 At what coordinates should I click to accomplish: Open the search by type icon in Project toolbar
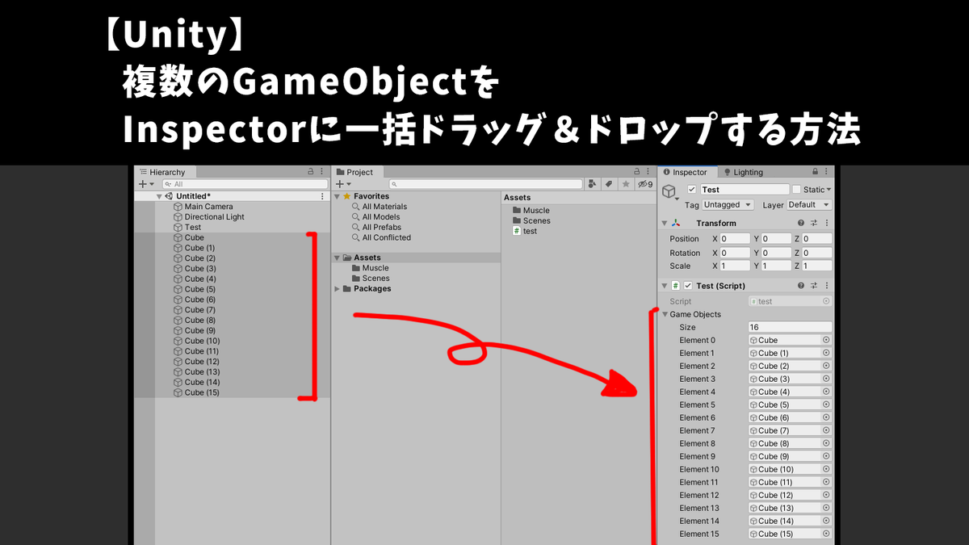593,183
